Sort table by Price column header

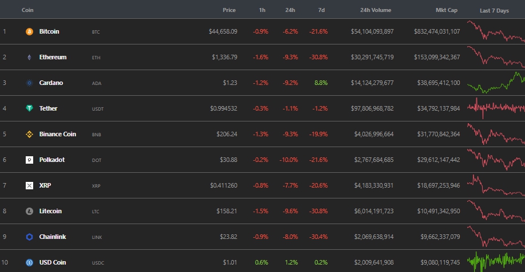pyautogui.click(x=229, y=10)
